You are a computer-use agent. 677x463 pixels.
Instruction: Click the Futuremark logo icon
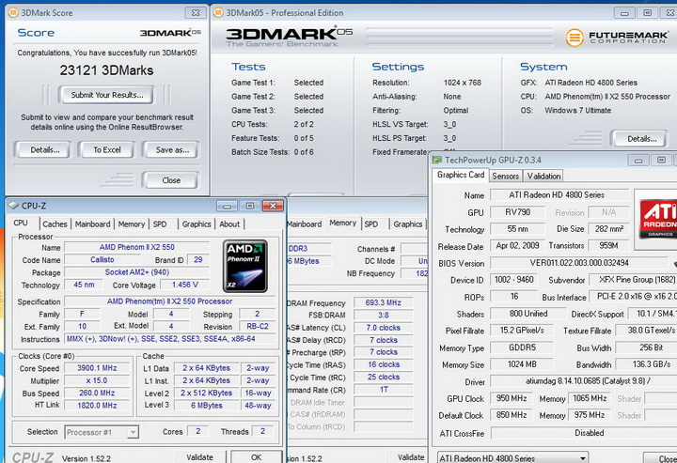[575, 37]
